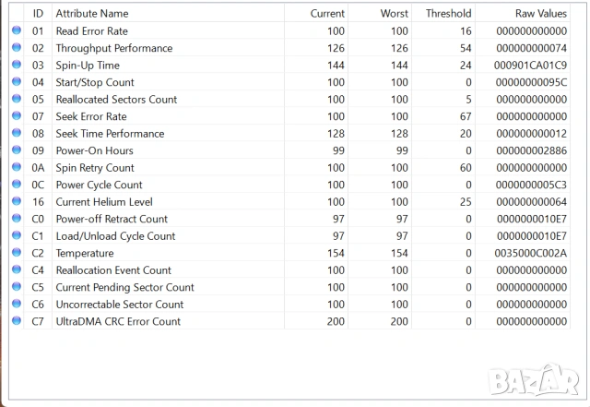The height and width of the screenshot is (407, 590).
Task: Select the Power Cycle Count raw value 0000000005C3
Action: [534, 185]
